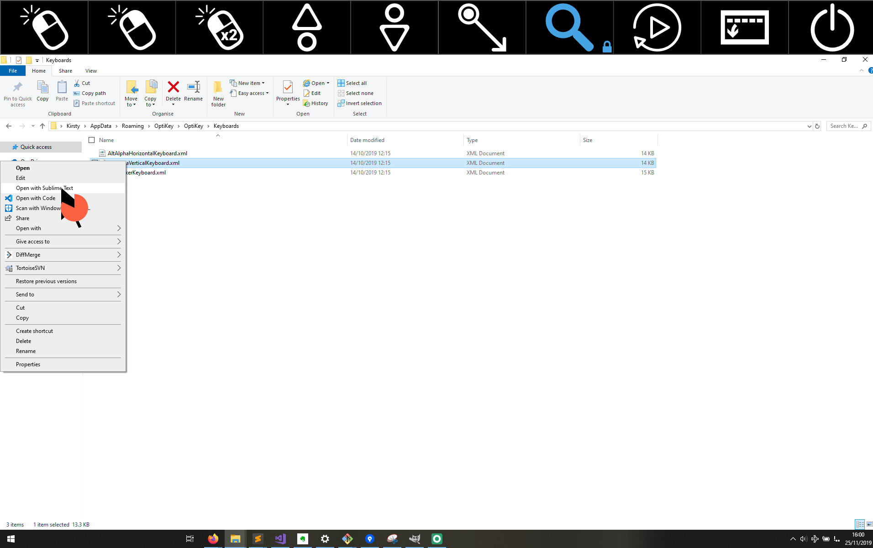This screenshot has width=873, height=548.
Task: Select Open with Code from context menu
Action: coord(36,198)
